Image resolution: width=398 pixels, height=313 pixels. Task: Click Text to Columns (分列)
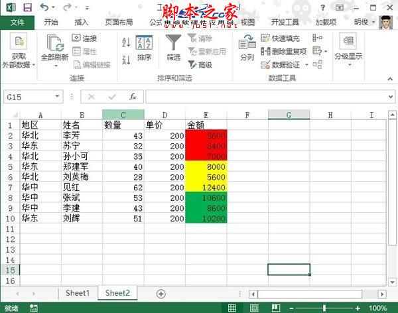click(x=247, y=48)
